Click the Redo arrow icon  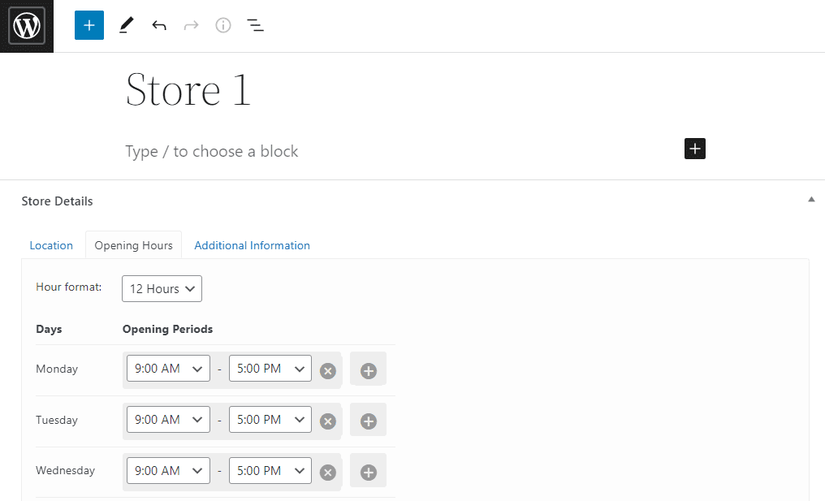pos(191,25)
